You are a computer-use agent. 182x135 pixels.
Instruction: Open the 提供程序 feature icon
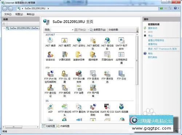pos(93,56)
